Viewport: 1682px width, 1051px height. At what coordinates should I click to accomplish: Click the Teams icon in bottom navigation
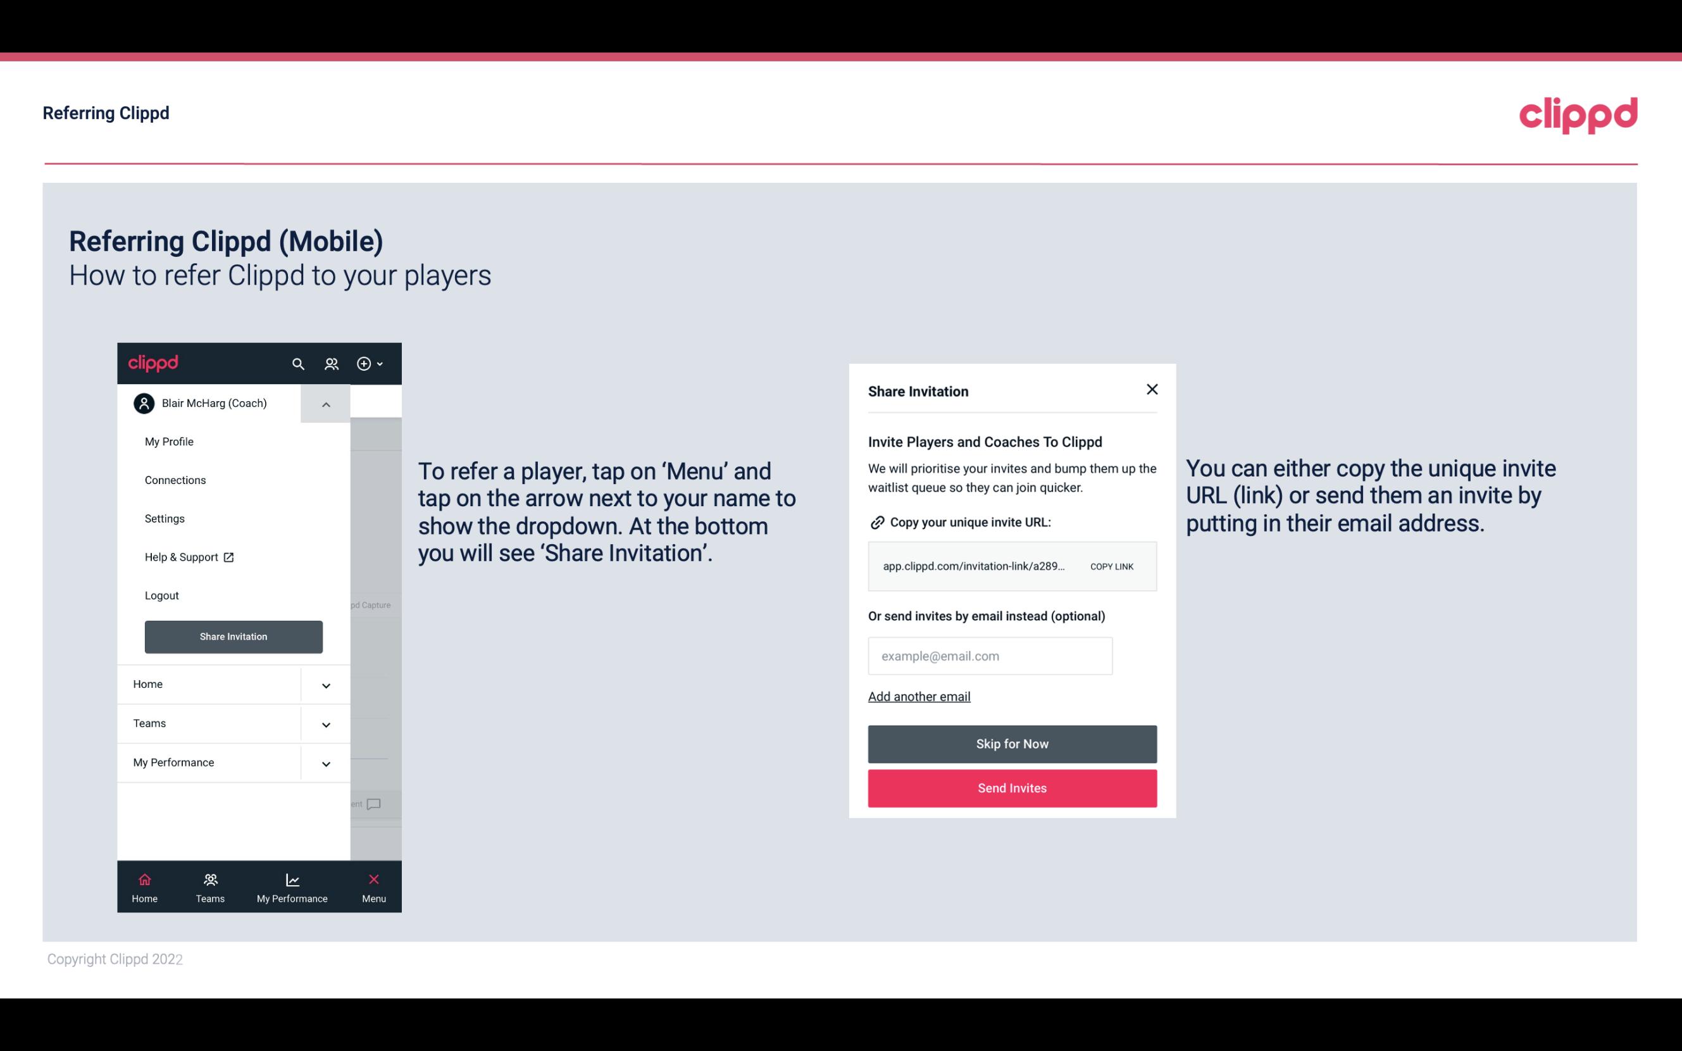(209, 879)
